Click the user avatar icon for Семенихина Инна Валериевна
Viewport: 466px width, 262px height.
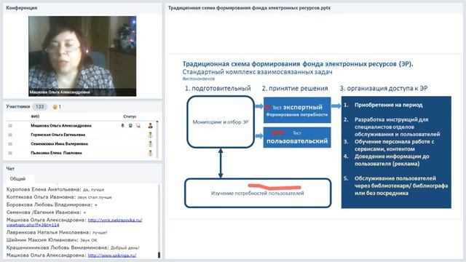[151, 144]
